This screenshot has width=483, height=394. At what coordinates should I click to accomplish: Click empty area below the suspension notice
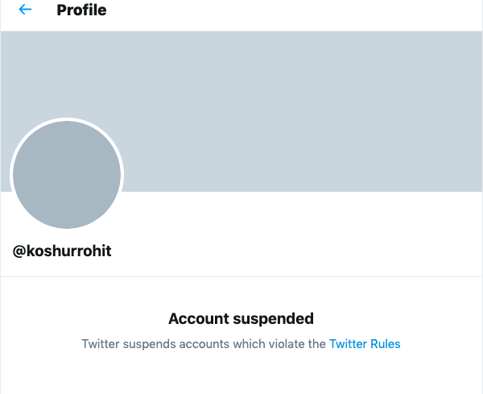click(242, 375)
